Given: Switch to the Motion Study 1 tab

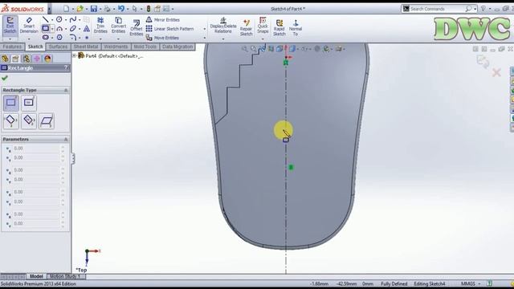Looking at the screenshot, I should tap(65, 276).
